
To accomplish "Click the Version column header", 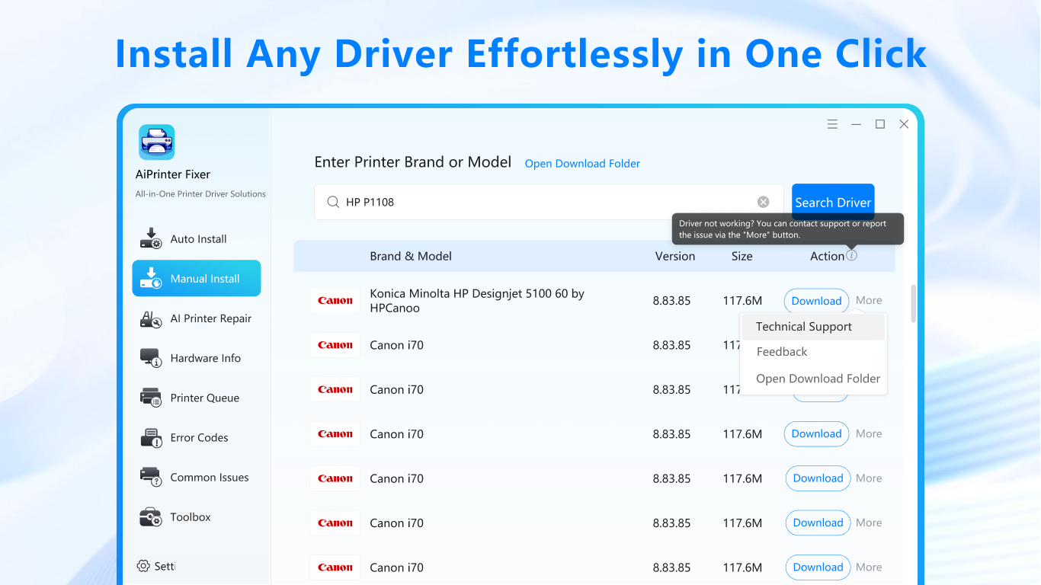I will 675,256.
